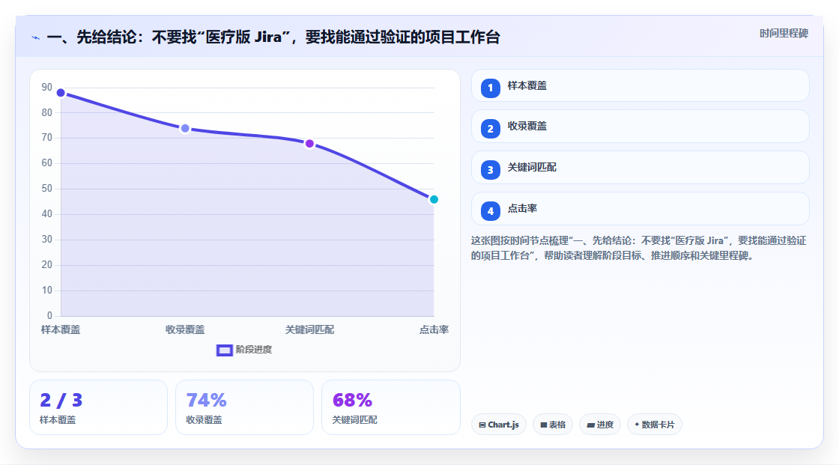Image resolution: width=839 pixels, height=465 pixels.
Task: Click the 关键词匹配 x-axis label
Action: coord(309,329)
